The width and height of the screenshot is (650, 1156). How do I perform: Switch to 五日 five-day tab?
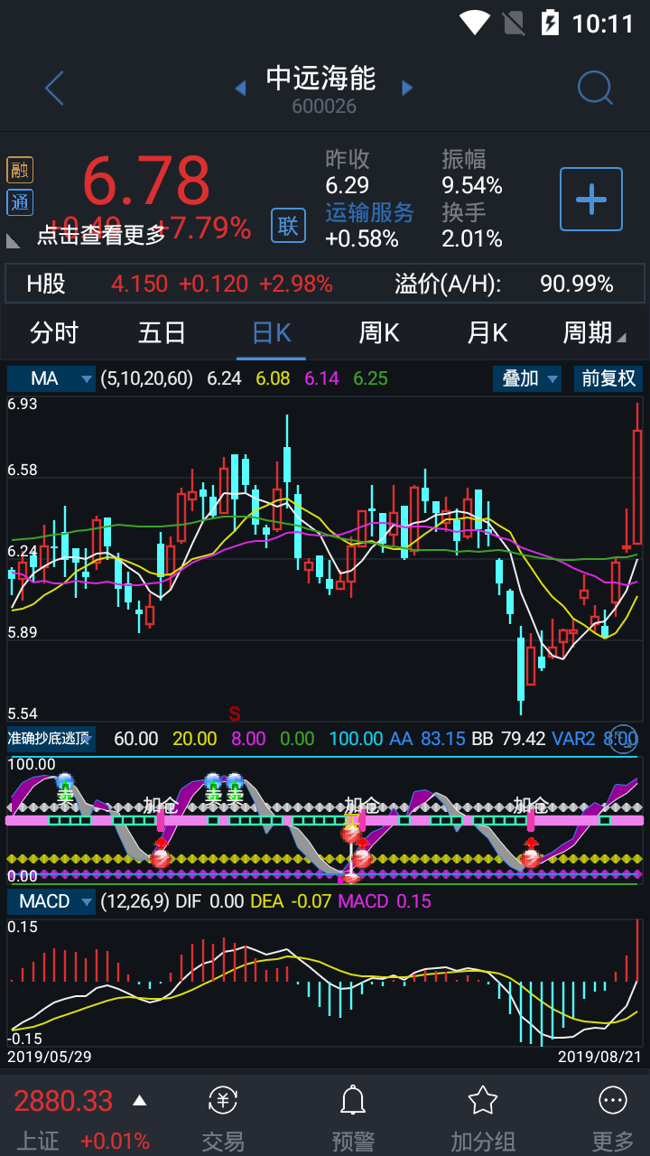162,333
